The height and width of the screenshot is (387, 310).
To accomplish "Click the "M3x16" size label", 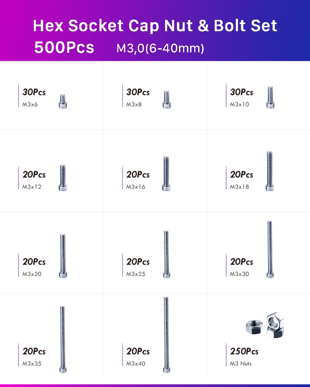I will click(136, 187).
